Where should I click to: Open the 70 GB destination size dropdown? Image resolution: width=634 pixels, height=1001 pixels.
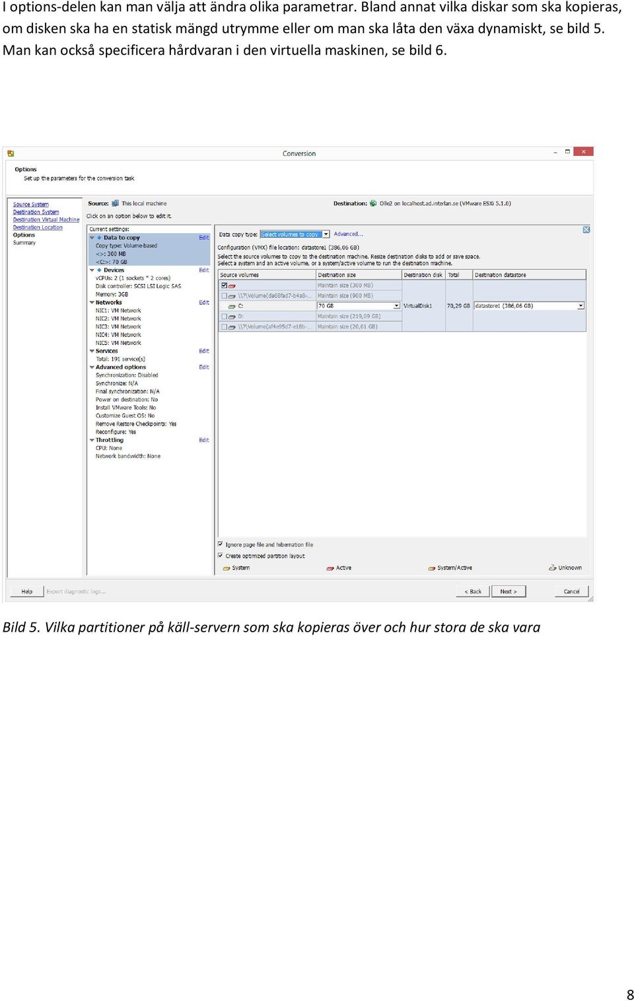coord(396,306)
